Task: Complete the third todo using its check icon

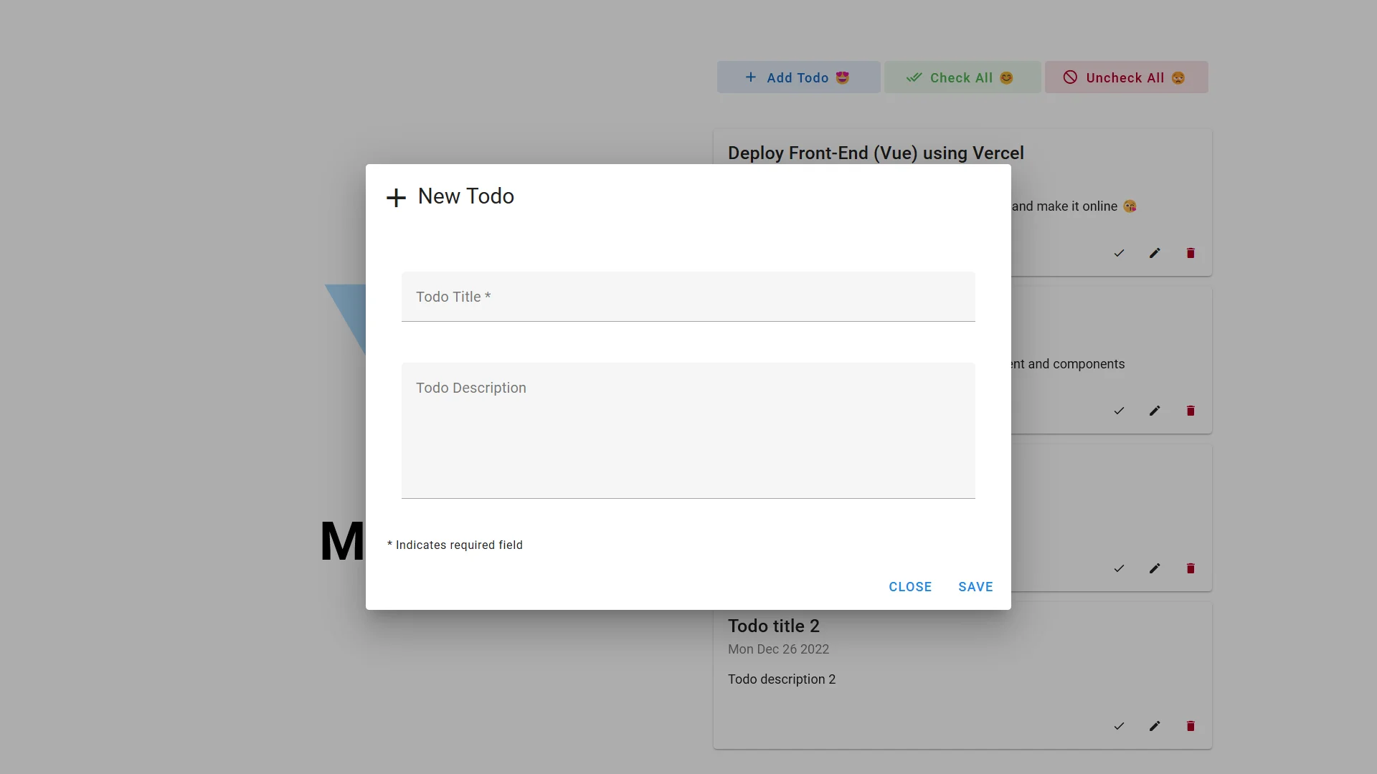Action: 1119,568
